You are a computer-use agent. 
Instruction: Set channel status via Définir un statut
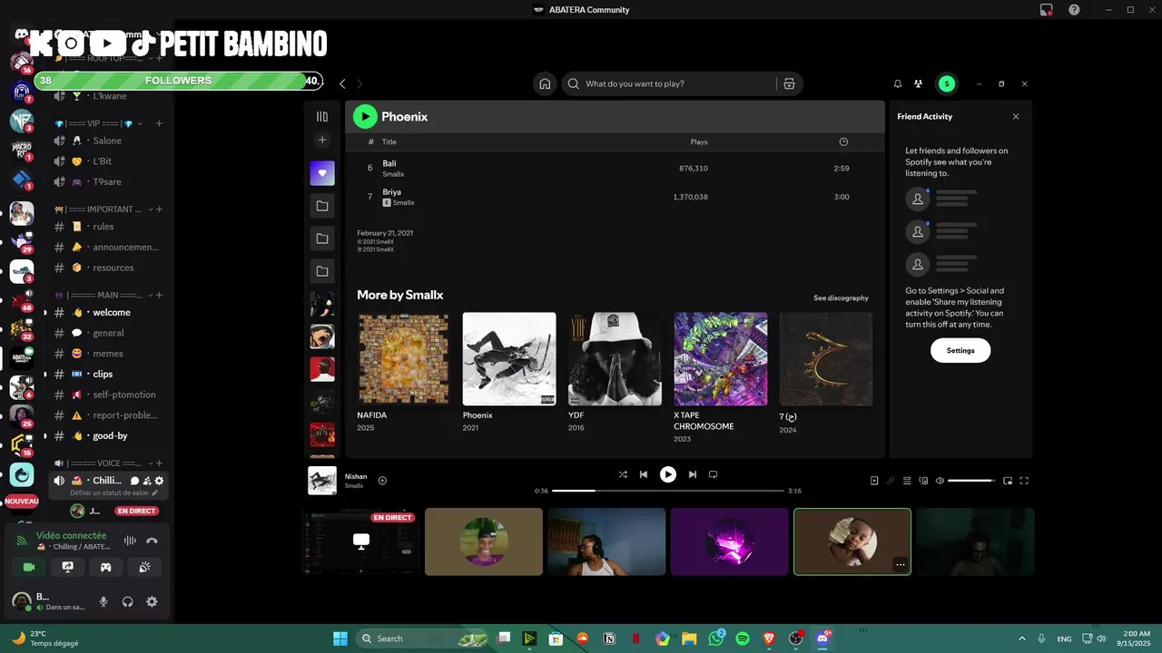[x=114, y=492]
